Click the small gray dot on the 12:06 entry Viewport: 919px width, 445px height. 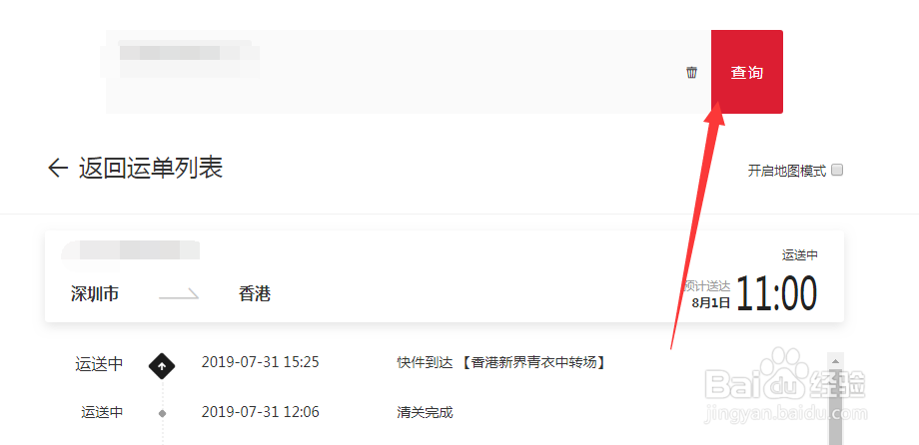(163, 413)
